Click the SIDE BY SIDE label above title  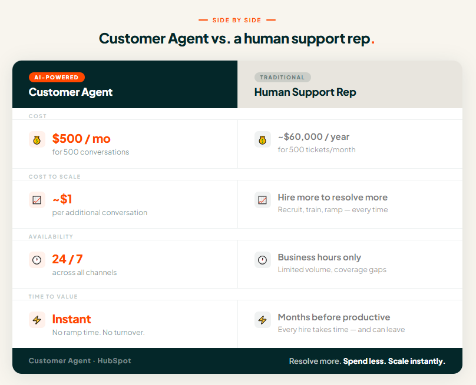[x=237, y=20]
